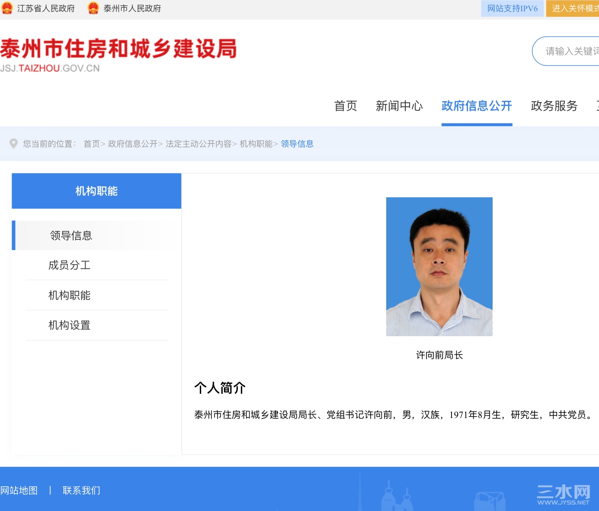Click the location pin icon in breadcrumb
The image size is (599, 511).
[x=14, y=144]
